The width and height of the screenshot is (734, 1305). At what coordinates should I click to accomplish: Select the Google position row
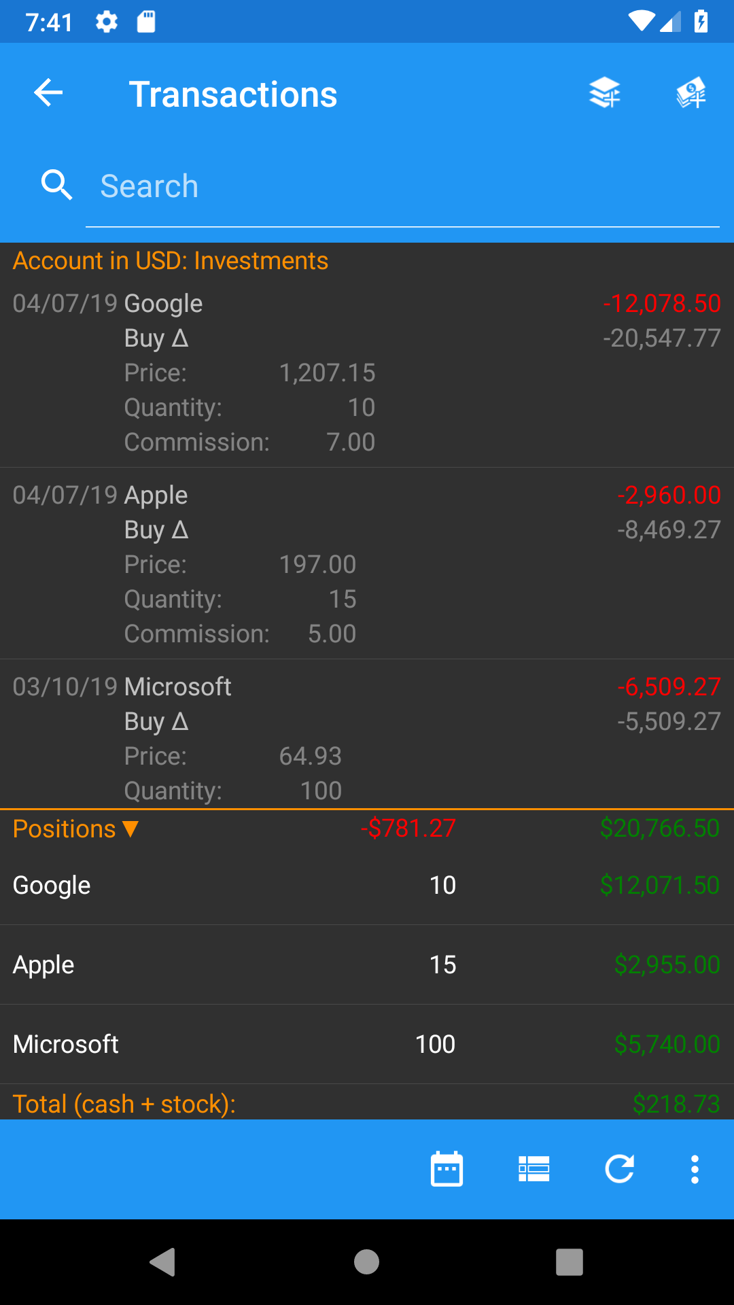tap(367, 885)
